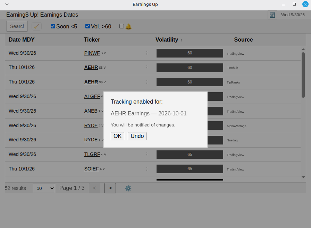Click the broom clear-search icon
This screenshot has width=311, height=228.
36,26
